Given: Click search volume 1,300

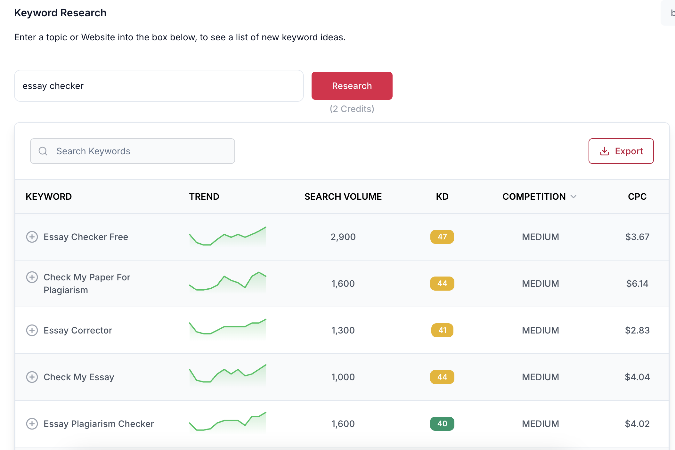Looking at the screenshot, I should tap(343, 330).
